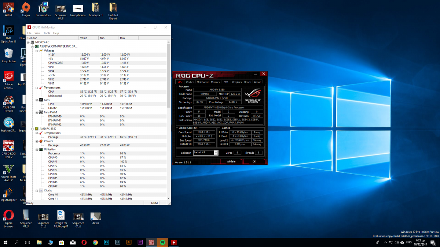
Task: Switch to HWMonitor taskbar button
Action: pyautogui.click(x=174, y=242)
